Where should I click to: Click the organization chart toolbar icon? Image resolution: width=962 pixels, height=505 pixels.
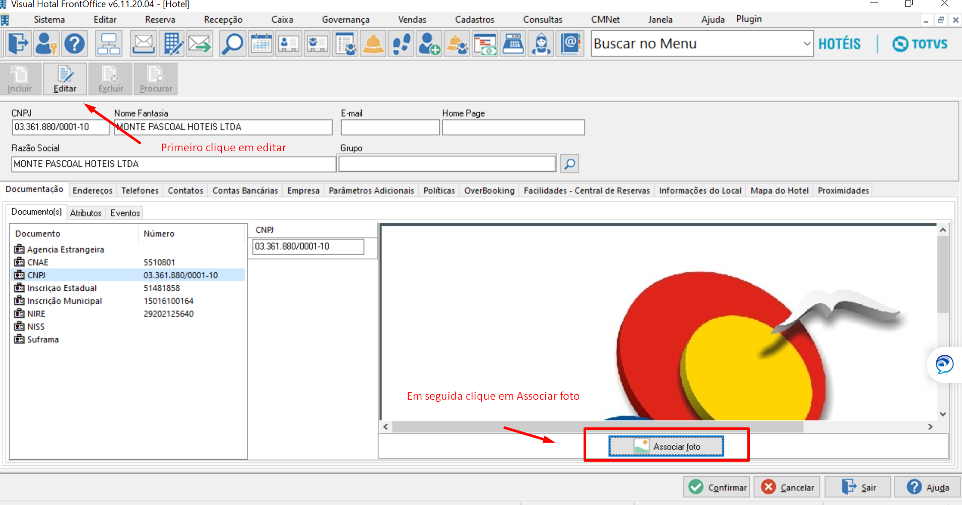[109, 44]
